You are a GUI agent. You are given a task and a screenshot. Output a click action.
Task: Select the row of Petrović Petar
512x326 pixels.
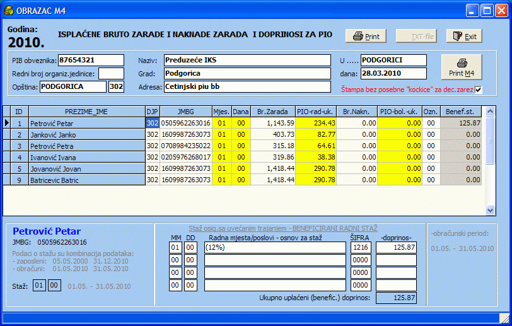(242, 123)
